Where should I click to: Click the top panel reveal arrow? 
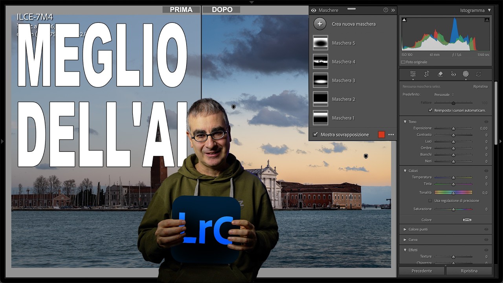(251, 2)
